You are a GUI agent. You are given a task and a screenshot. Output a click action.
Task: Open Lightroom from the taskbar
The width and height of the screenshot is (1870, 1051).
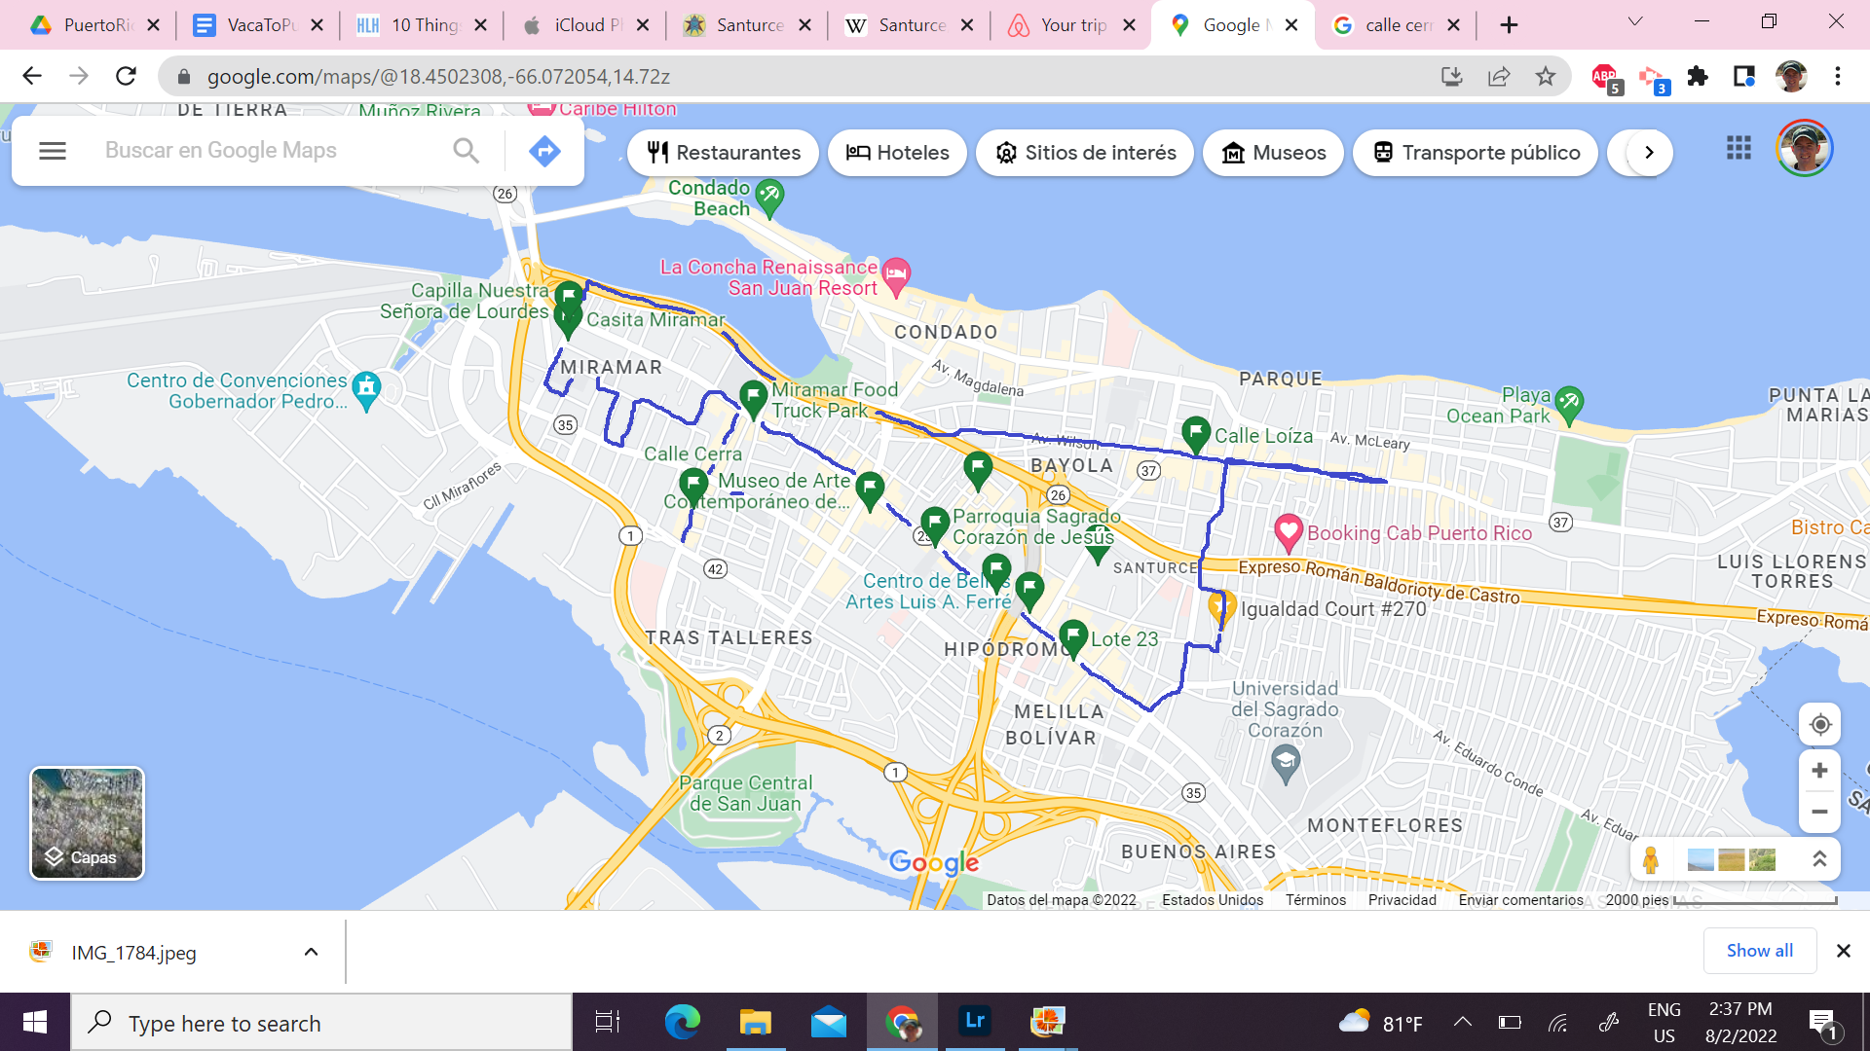coord(974,1022)
